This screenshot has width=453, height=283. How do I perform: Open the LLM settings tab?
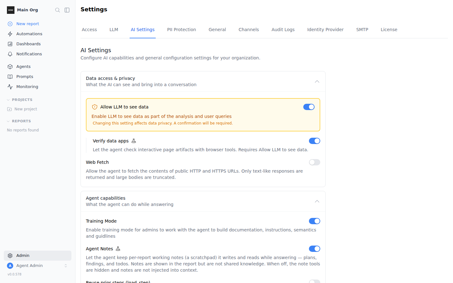point(114,30)
